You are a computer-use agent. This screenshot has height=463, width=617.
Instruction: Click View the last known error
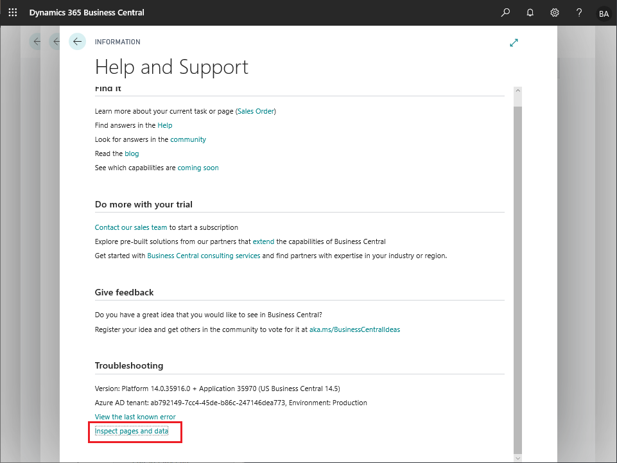click(x=135, y=417)
